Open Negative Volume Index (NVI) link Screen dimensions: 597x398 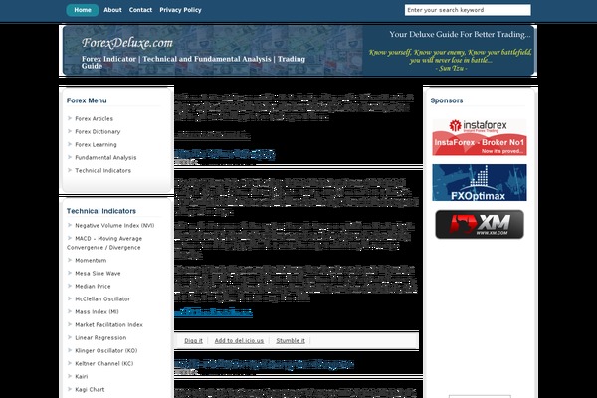(x=114, y=226)
